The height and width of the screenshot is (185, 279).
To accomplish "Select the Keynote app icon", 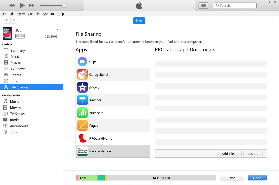I will pos(82,100).
